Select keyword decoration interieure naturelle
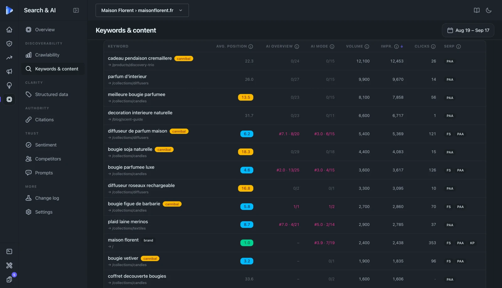 pyautogui.click(x=140, y=113)
